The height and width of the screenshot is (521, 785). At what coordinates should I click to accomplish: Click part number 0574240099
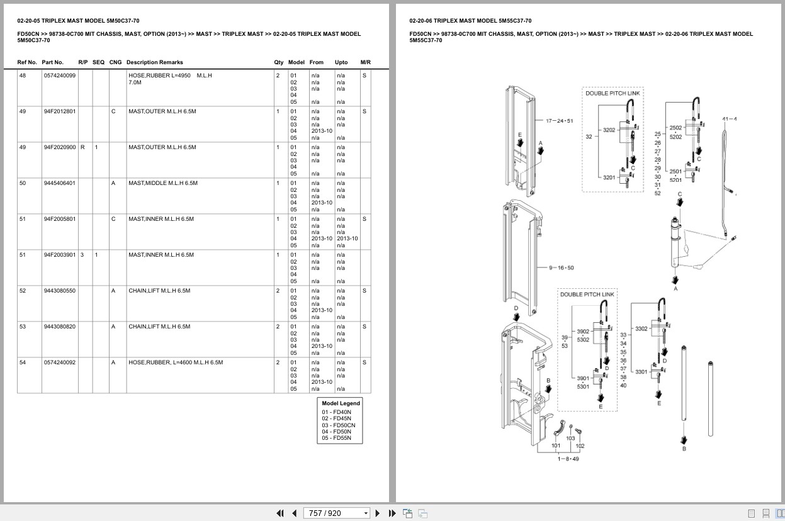coord(60,76)
